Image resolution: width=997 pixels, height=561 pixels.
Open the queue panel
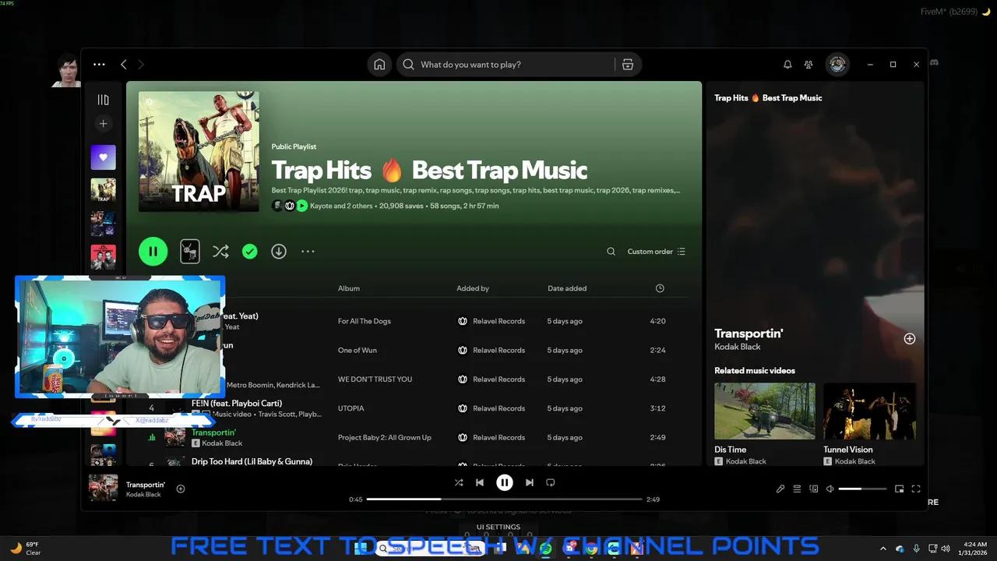797,489
